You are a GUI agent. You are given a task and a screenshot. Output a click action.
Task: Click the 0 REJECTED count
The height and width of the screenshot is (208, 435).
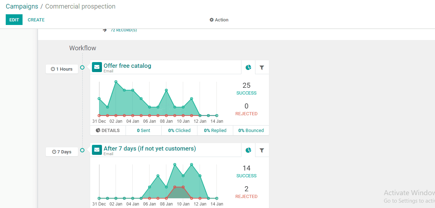tap(246, 109)
